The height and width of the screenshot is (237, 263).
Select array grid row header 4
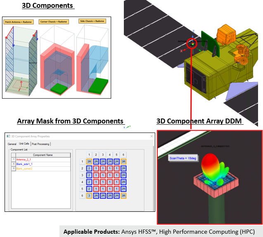tap(82, 182)
